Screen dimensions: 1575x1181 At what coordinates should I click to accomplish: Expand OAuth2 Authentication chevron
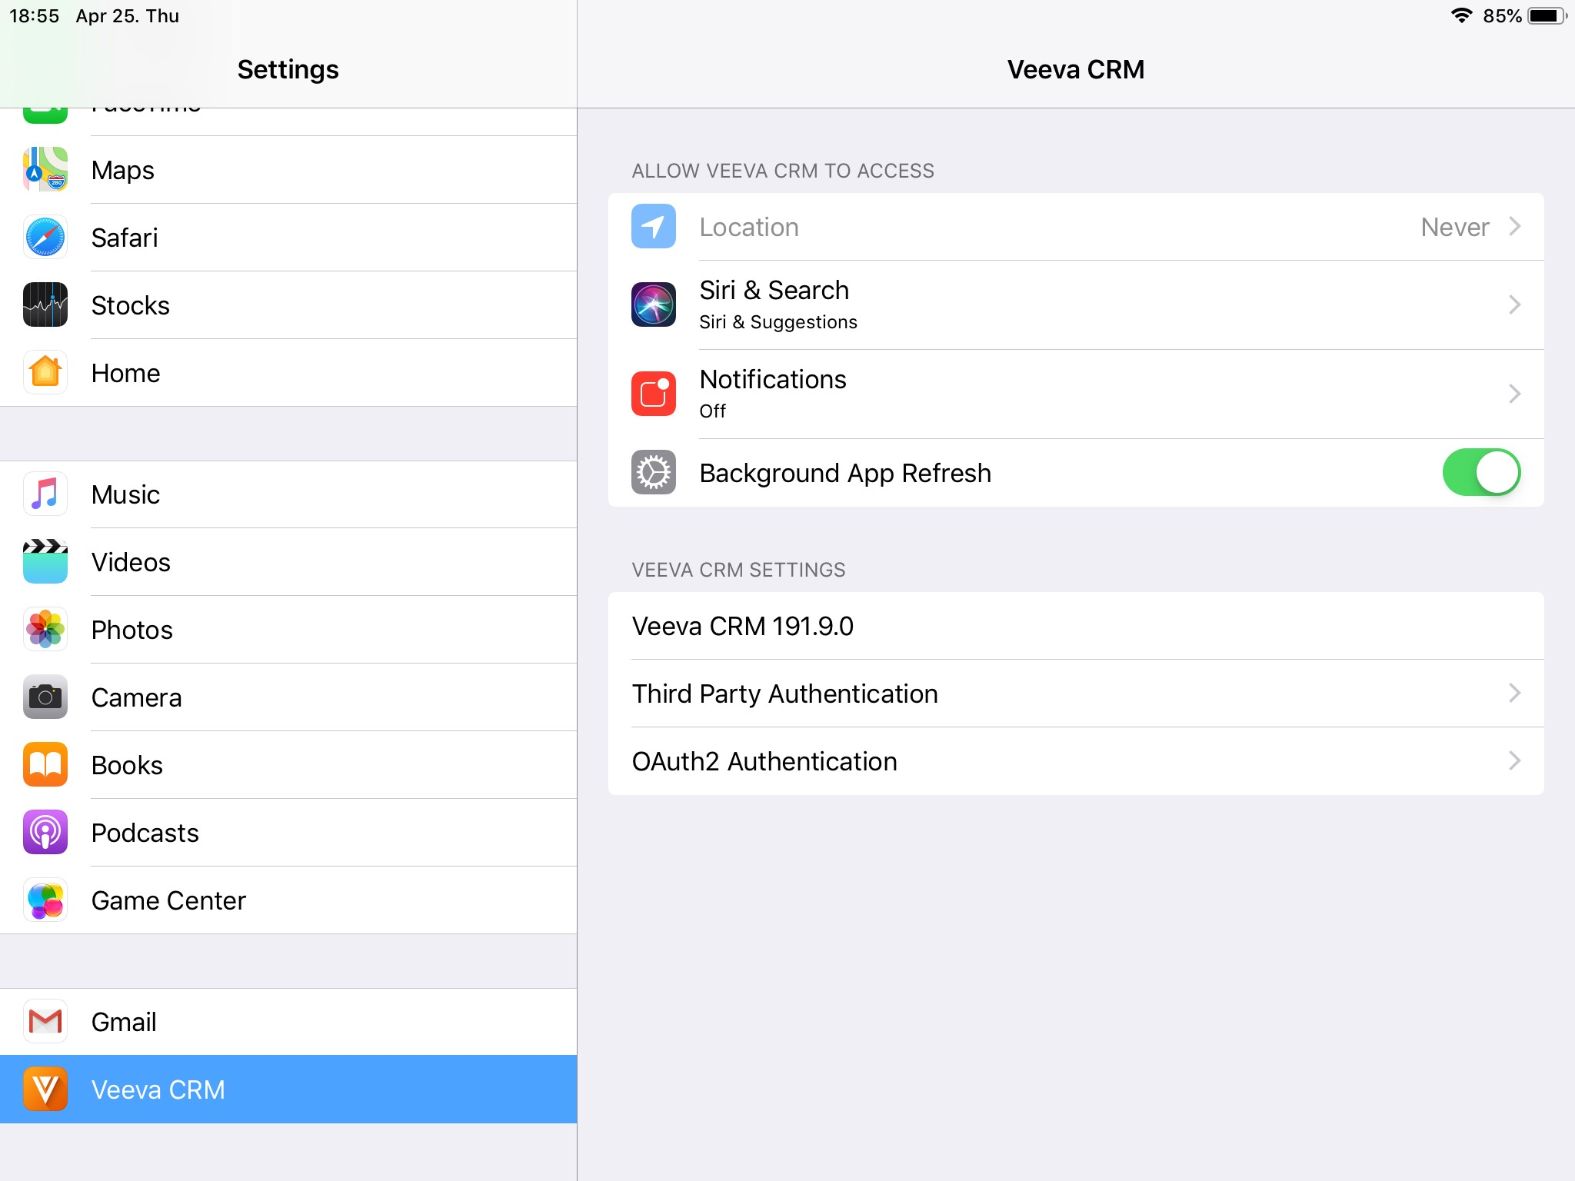point(1514,761)
